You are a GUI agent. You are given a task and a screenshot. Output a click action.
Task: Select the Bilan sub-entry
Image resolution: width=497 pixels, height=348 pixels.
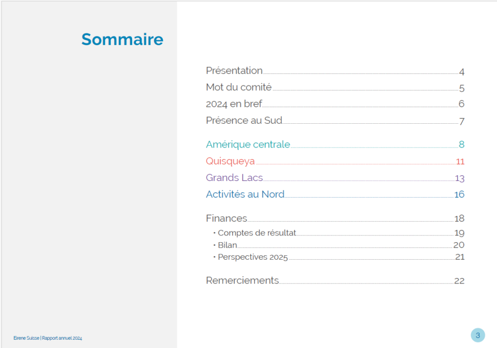[227, 245]
